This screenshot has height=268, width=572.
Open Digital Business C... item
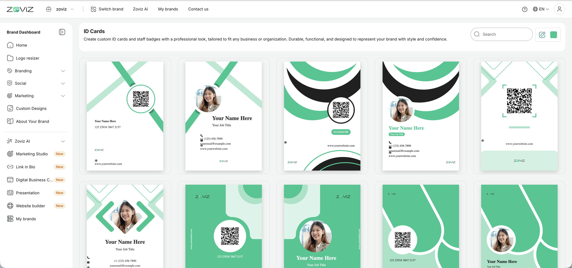[34, 180]
